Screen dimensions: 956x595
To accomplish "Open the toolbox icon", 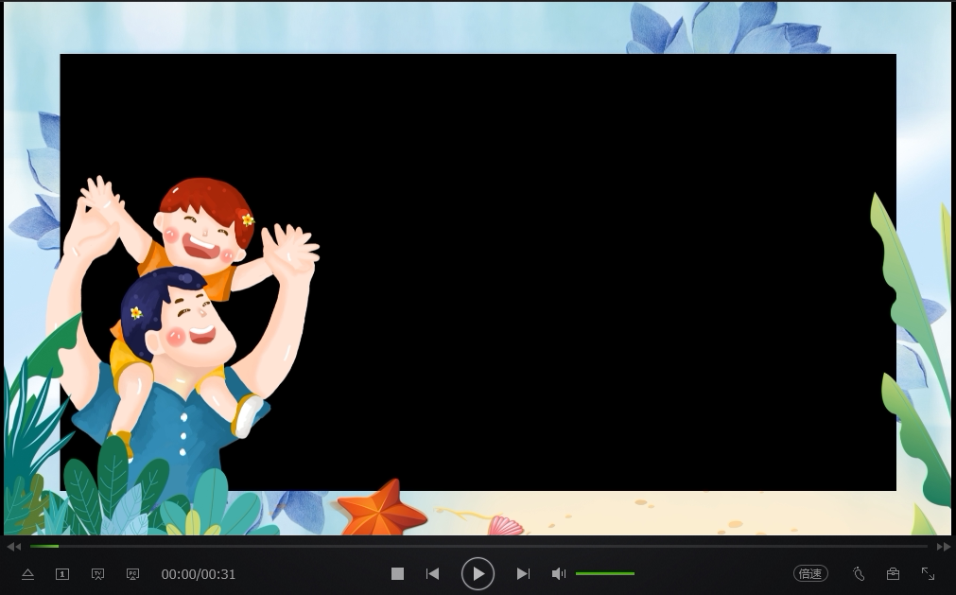I will click(893, 573).
